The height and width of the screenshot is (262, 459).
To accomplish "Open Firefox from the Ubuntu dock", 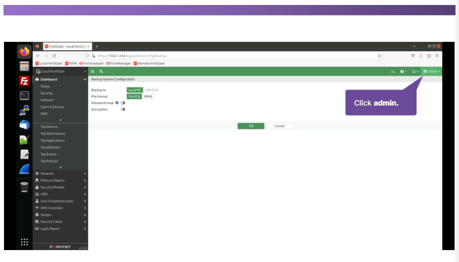I will tap(24, 52).
